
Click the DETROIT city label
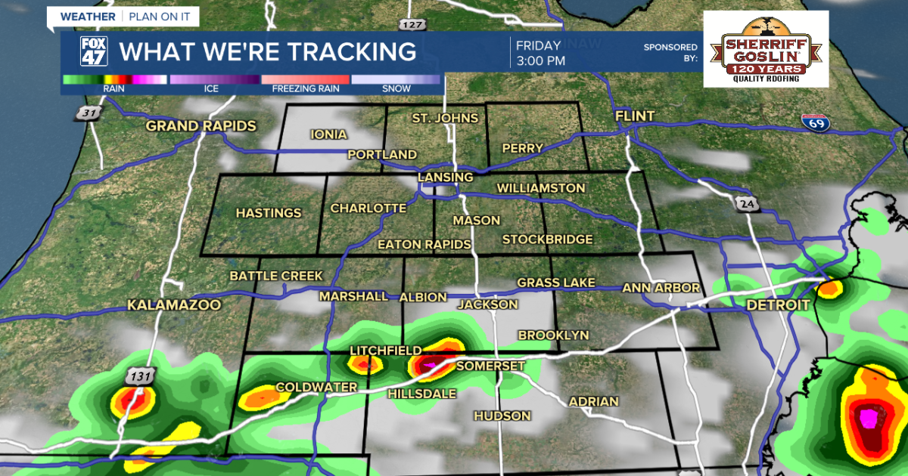778,305
